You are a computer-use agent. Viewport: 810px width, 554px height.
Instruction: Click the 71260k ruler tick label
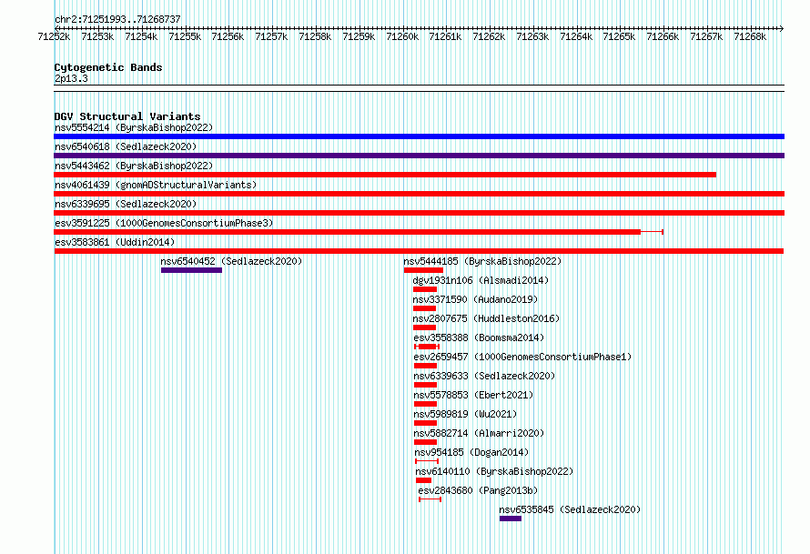402,36
